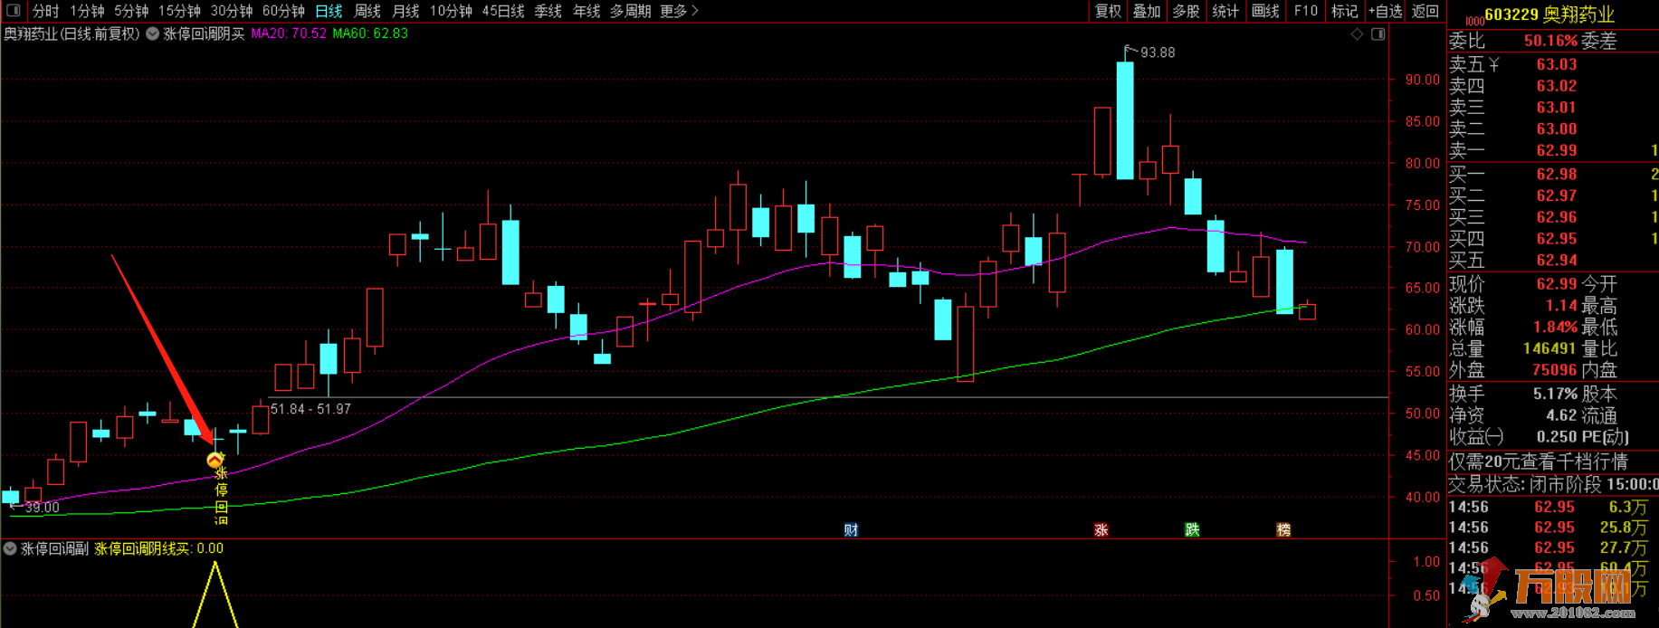Click the panel layout icon at top-left
This screenshot has width=1659, height=628.
tap(14, 11)
